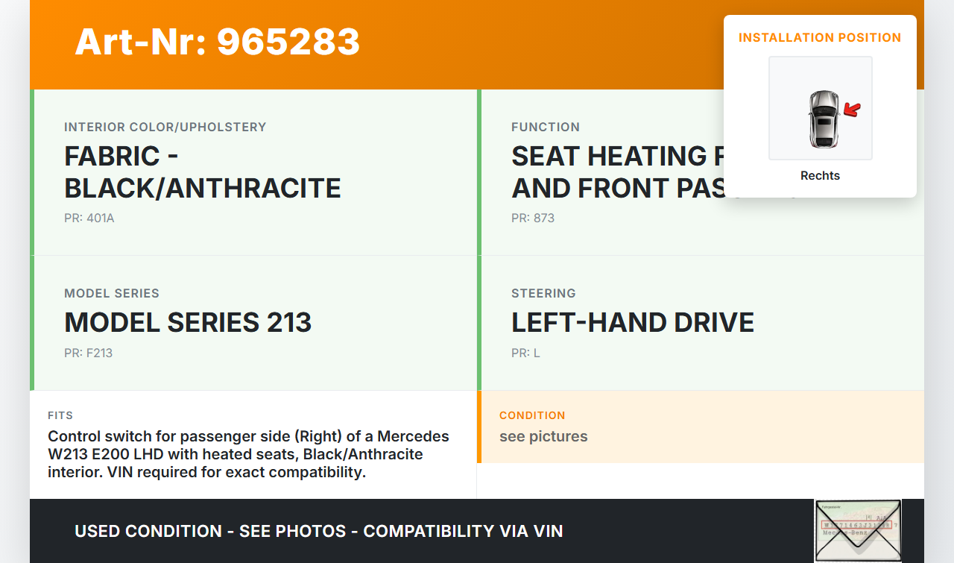Click the orange Condition label
The image size is (954, 563).
532,415
